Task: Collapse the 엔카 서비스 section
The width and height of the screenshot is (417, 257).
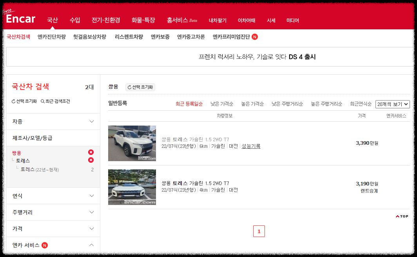Action: click(x=91, y=245)
